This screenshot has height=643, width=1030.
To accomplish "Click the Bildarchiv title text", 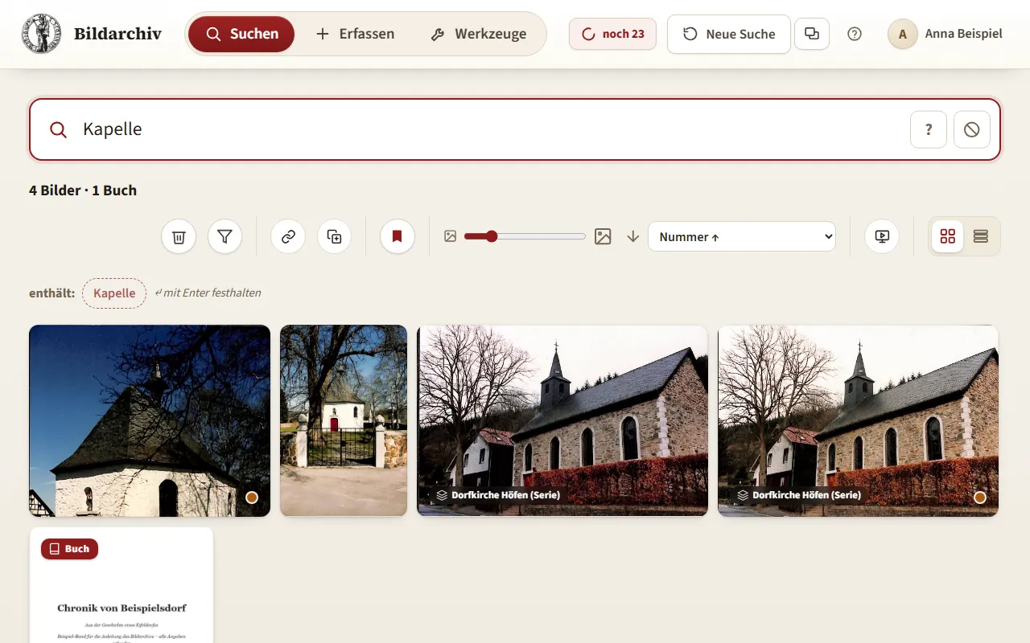I will [x=117, y=34].
